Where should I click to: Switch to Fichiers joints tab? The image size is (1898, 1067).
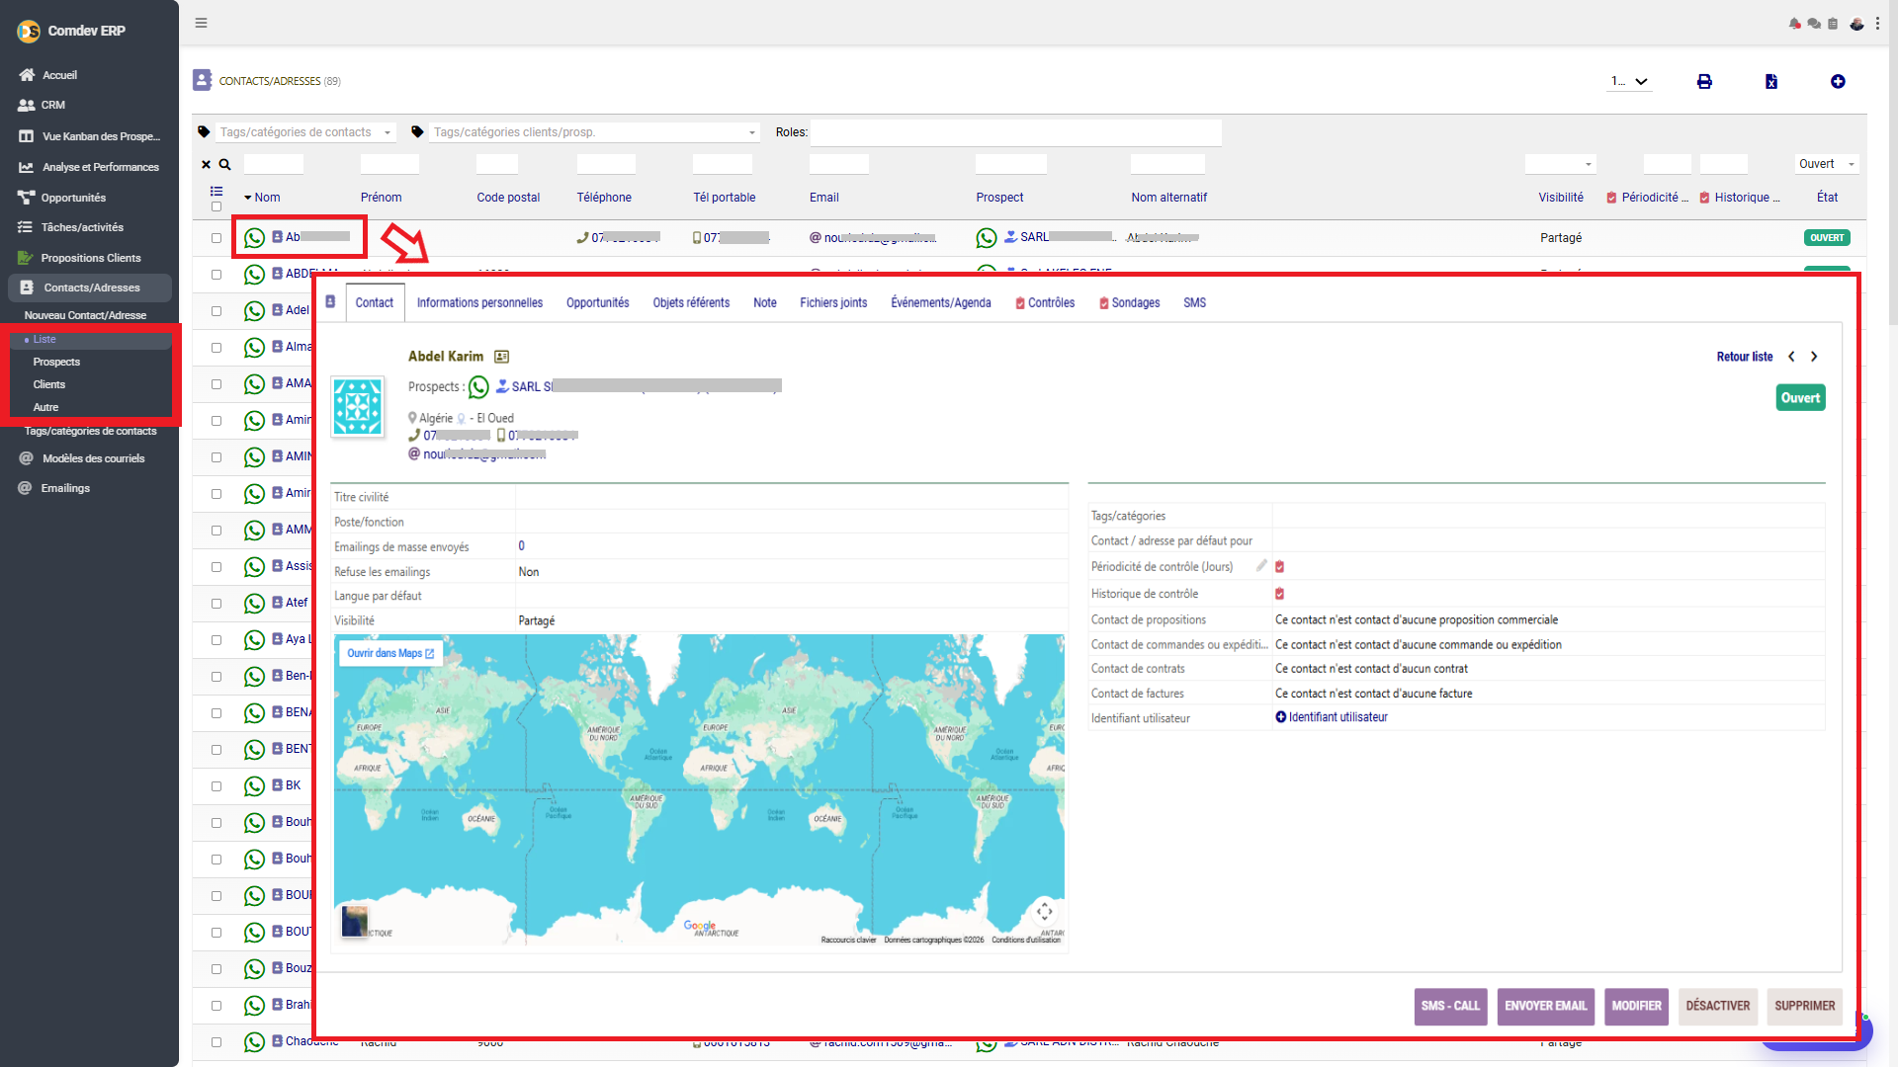833,303
